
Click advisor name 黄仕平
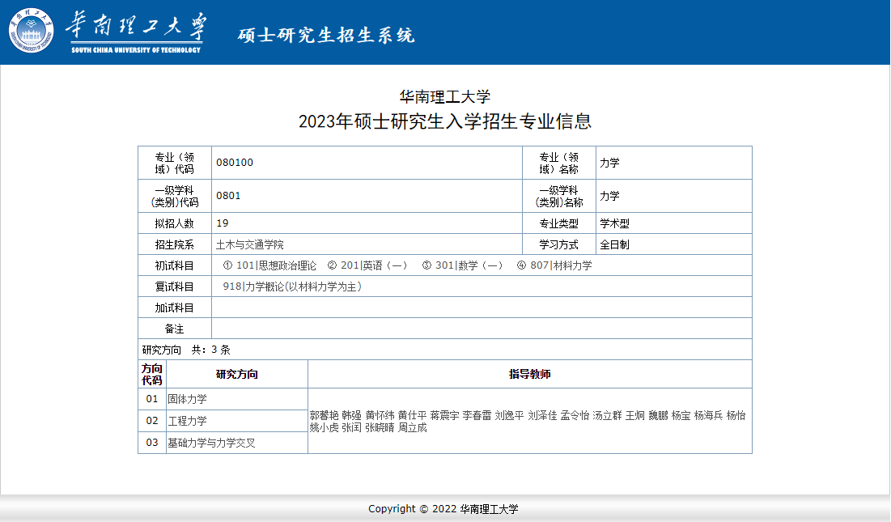click(412, 415)
